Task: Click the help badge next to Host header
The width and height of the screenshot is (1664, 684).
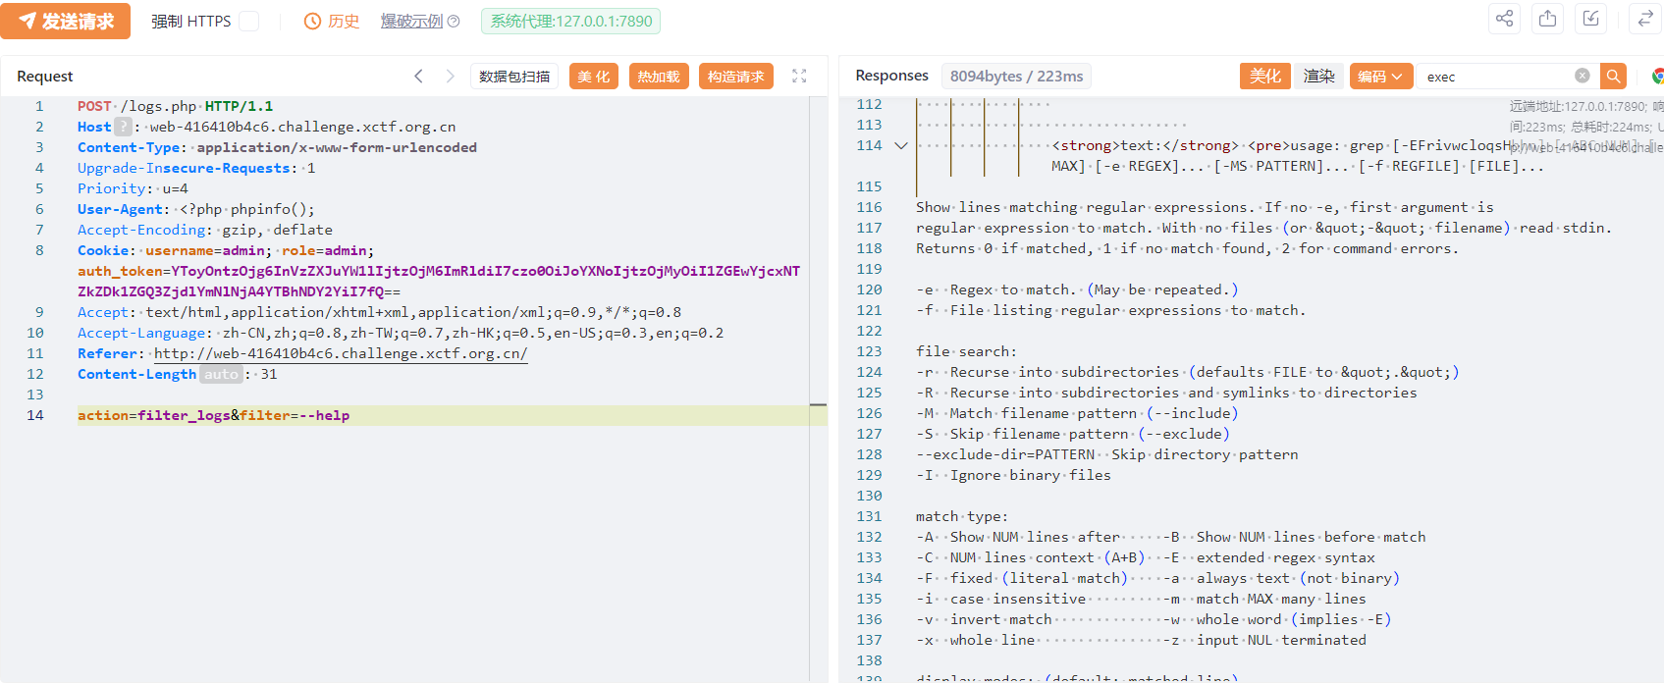Action: (123, 127)
